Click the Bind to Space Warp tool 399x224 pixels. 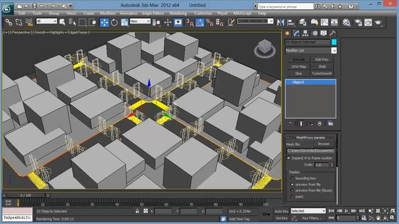29,22
